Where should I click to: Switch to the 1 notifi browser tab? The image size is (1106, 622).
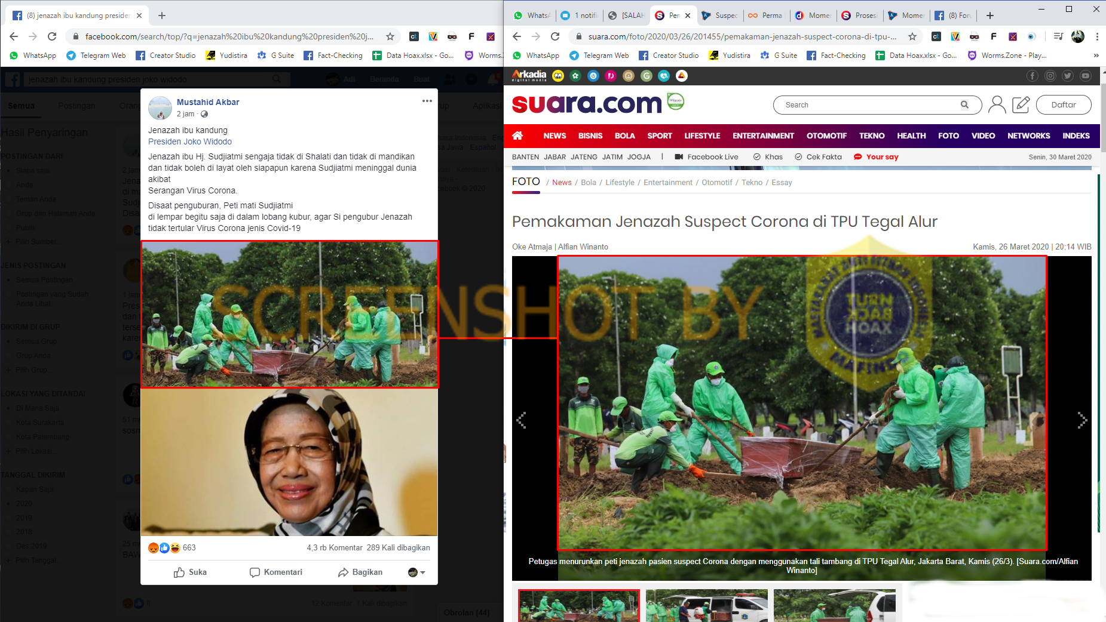coord(580,16)
